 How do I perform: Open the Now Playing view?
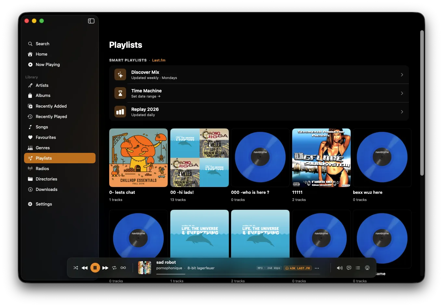(x=60, y=64)
